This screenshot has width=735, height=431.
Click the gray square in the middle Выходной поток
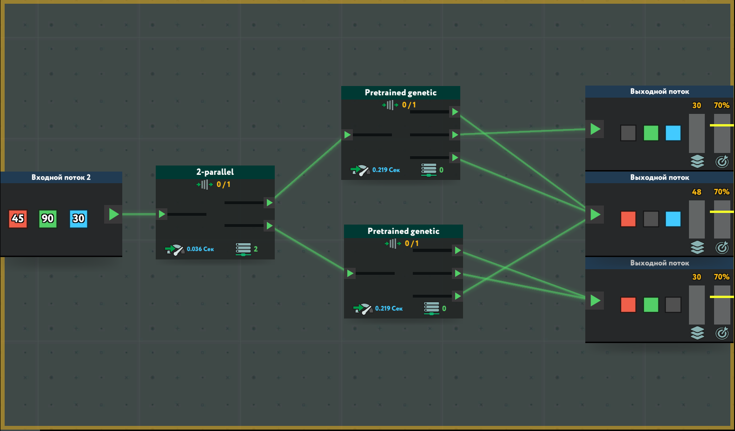click(x=651, y=219)
